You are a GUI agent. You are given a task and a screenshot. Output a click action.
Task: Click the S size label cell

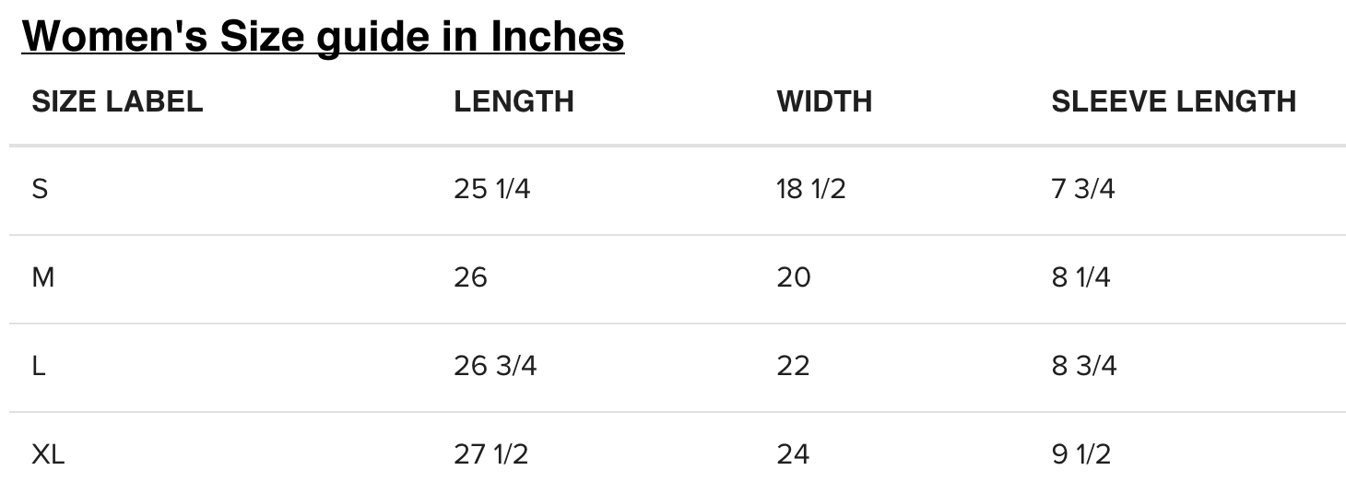pyautogui.click(x=40, y=189)
